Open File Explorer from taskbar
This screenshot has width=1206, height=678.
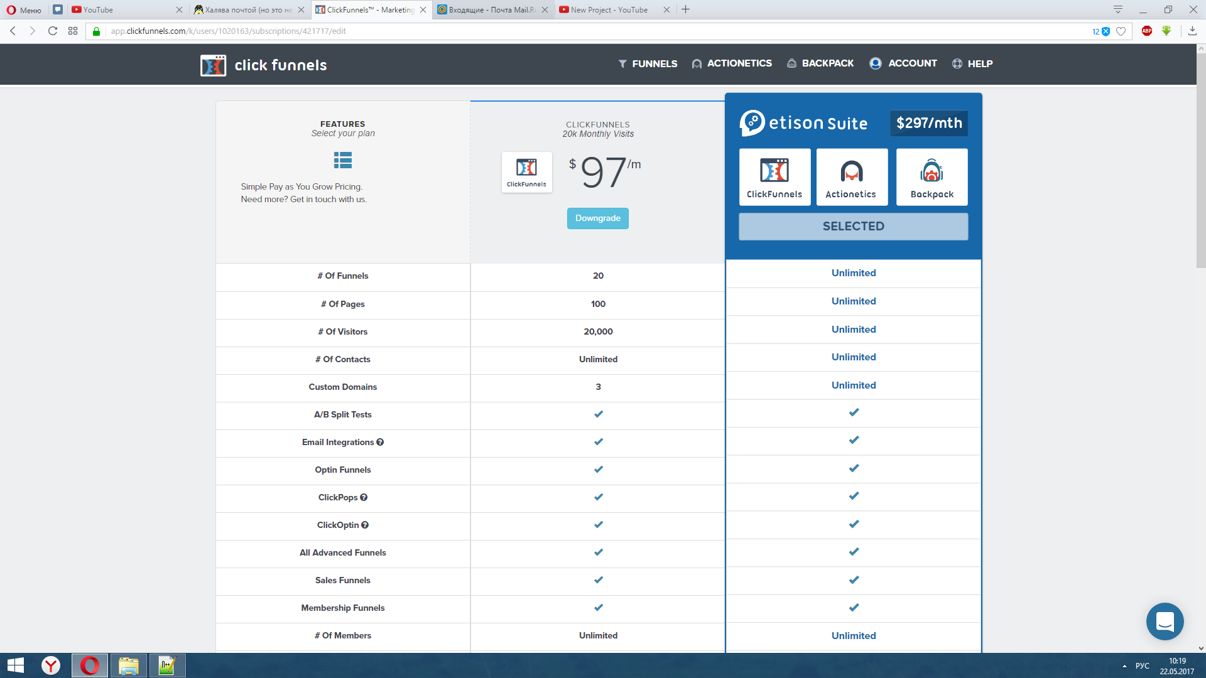(128, 665)
